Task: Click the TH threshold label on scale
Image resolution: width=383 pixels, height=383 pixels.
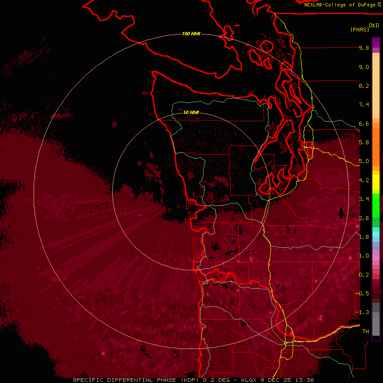Action: pos(366,332)
